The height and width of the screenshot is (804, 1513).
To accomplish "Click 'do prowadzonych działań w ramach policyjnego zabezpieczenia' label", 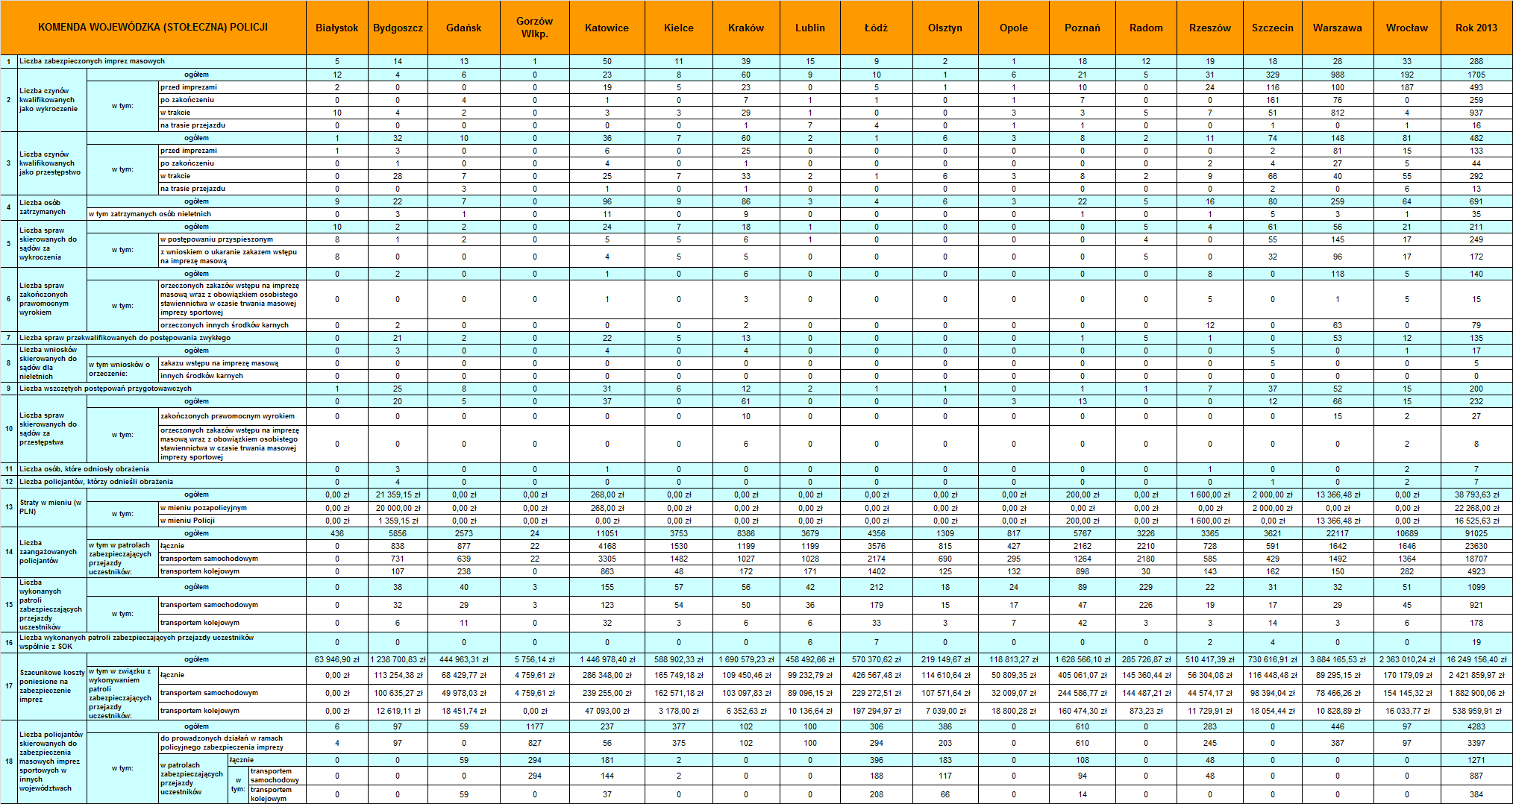I will 232,743.
